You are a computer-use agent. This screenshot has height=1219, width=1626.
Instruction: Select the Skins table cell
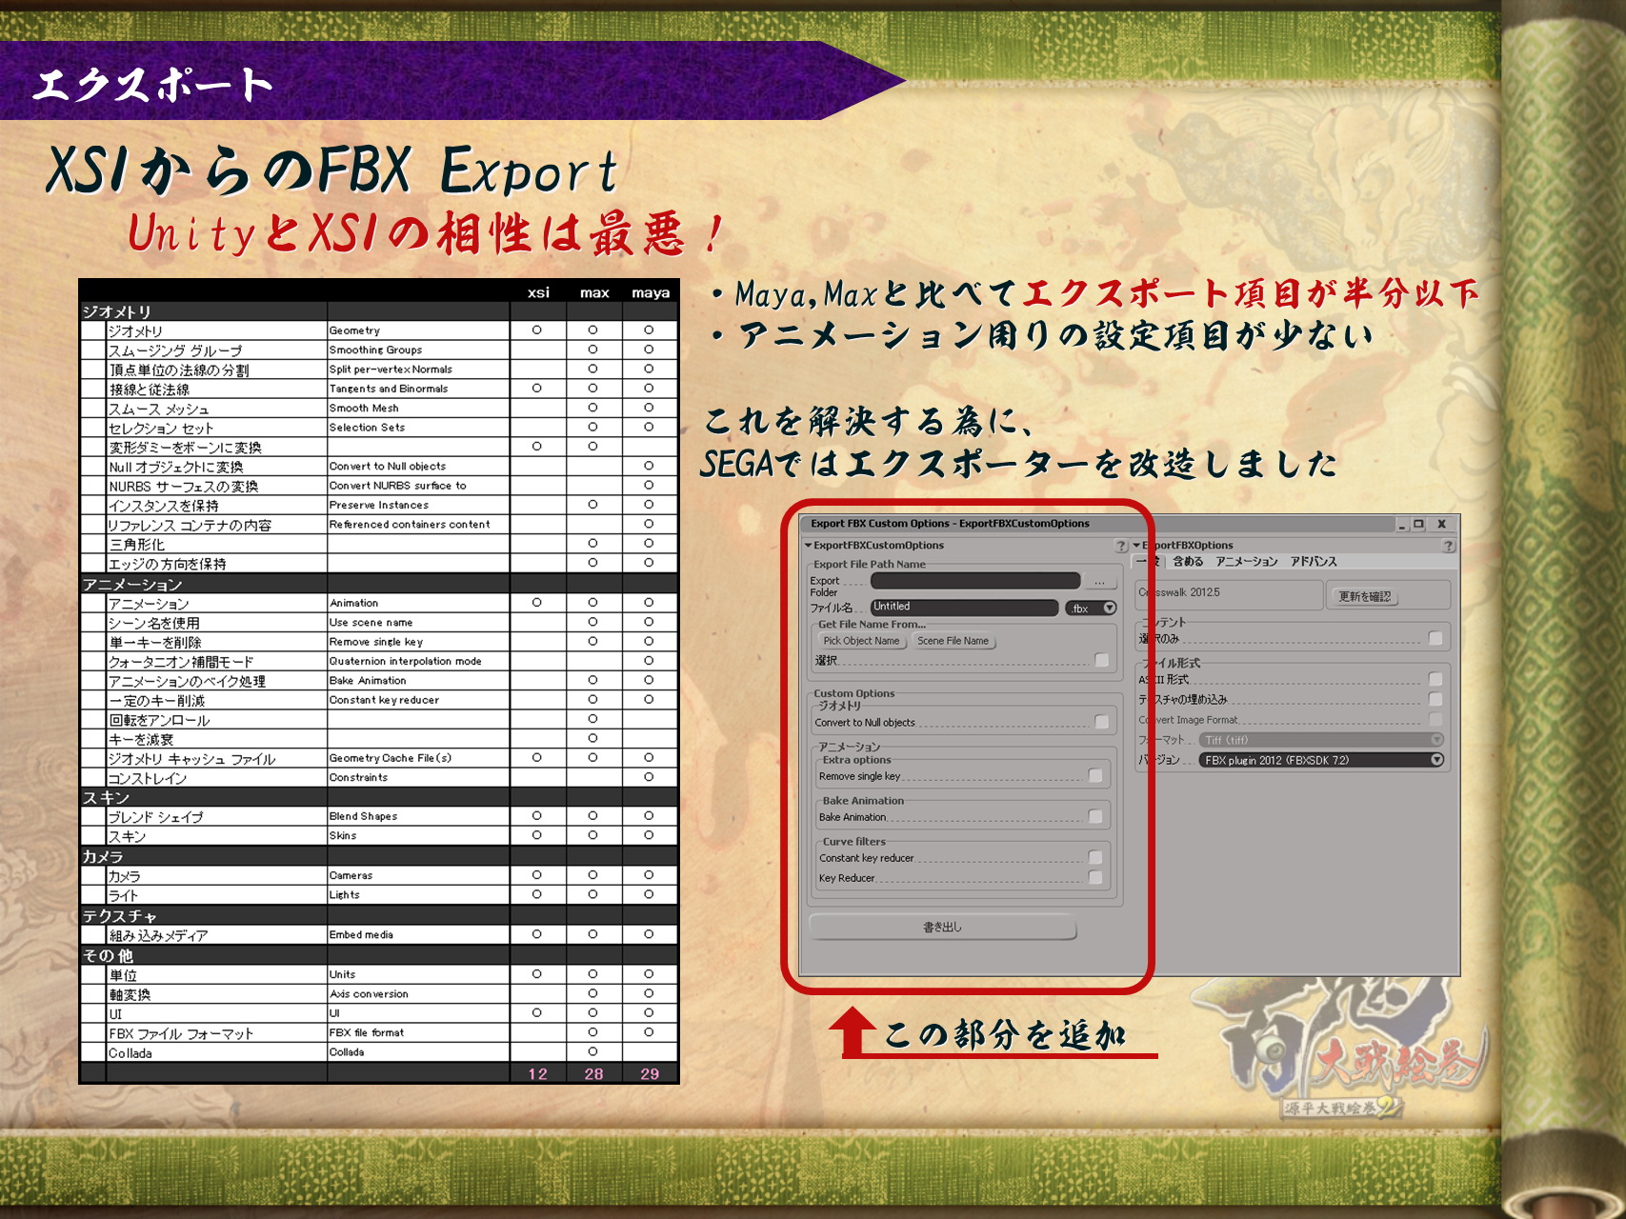click(x=418, y=835)
